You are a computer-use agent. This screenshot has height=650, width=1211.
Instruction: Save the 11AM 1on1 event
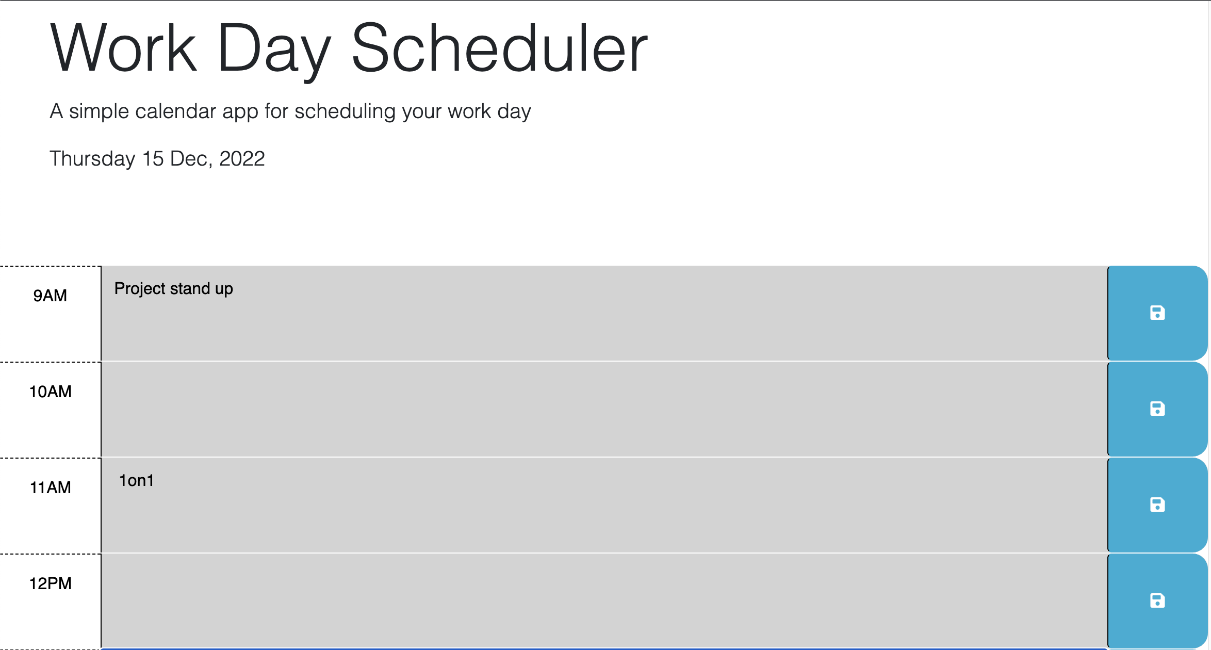1157,505
